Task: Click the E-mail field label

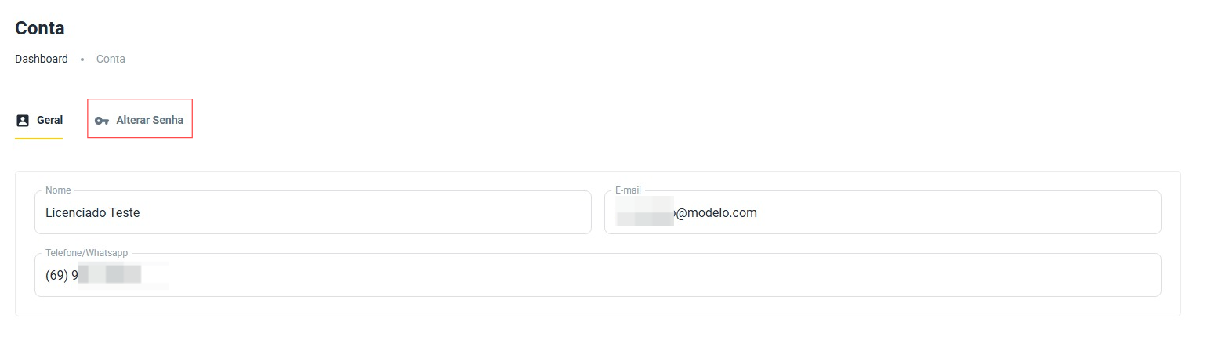Action: (628, 190)
